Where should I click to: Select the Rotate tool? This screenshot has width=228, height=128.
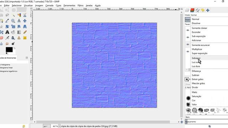(x=7, y=27)
